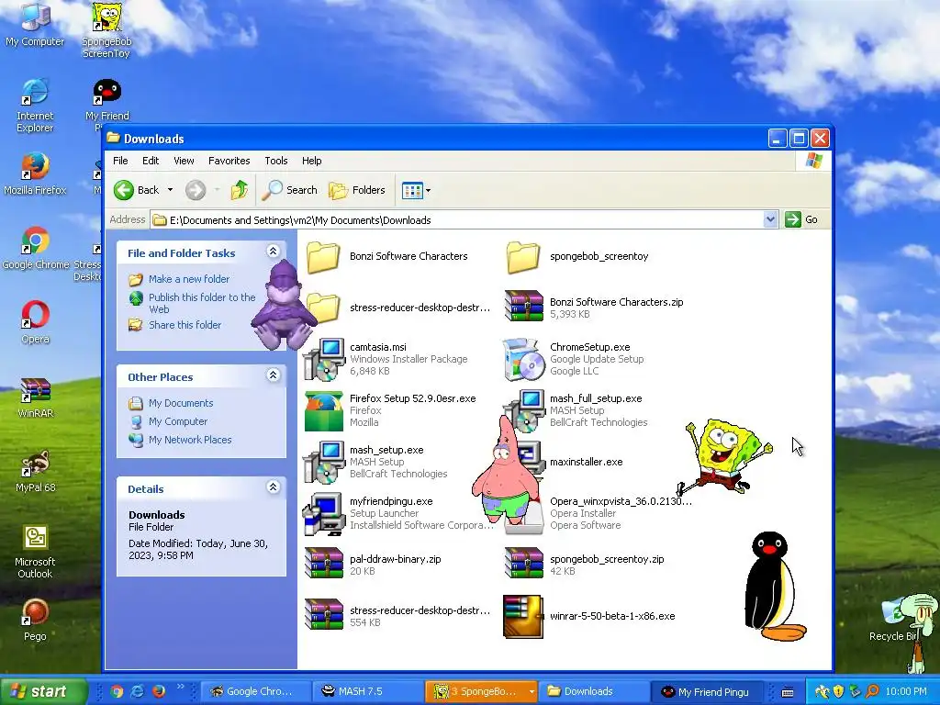Go to My Computer in Other Places
Screen dimensions: 940x705
(x=178, y=421)
